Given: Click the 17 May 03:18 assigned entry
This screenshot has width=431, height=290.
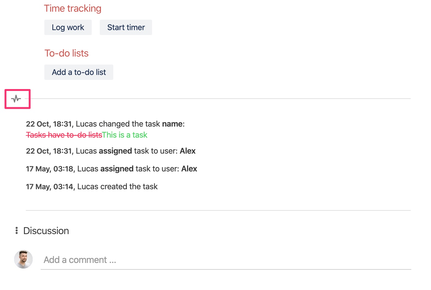Looking at the screenshot, I should (111, 169).
